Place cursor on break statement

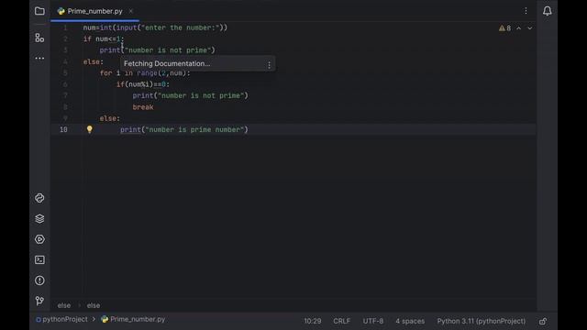click(x=143, y=107)
